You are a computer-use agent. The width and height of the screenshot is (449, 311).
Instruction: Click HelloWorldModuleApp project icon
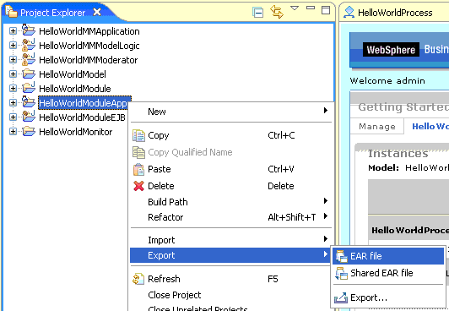coord(29,102)
